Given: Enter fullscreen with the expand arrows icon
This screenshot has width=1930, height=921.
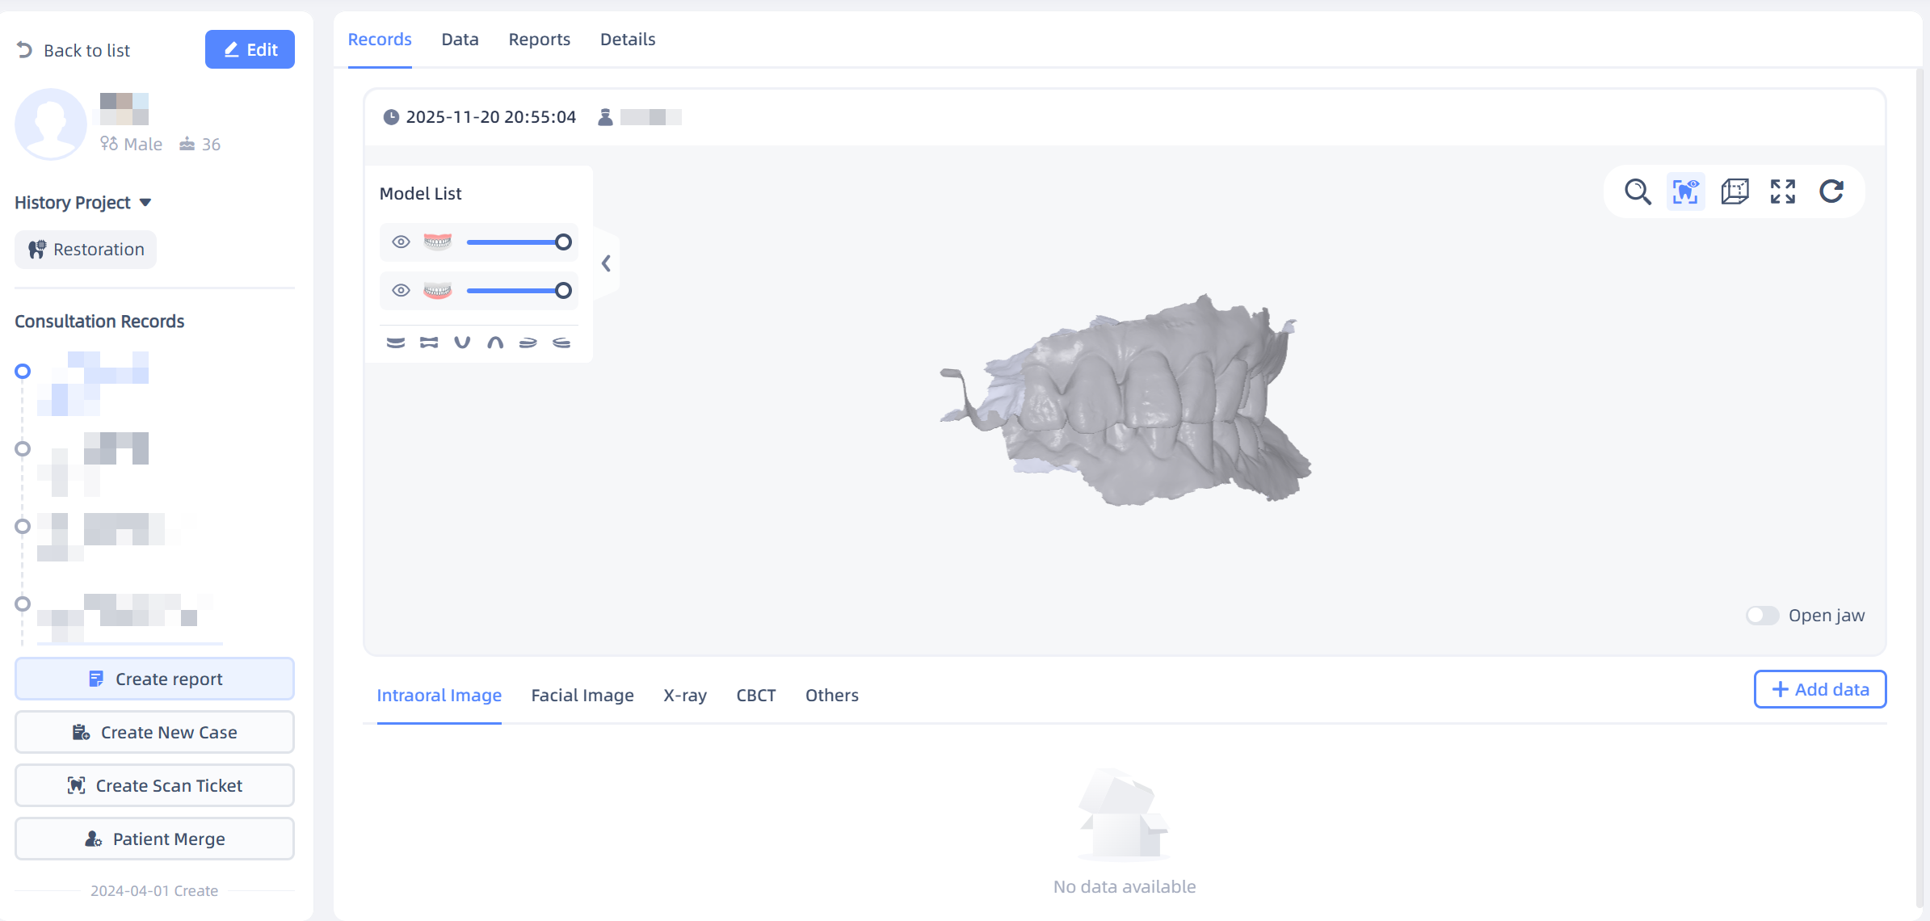Looking at the screenshot, I should [x=1783, y=191].
